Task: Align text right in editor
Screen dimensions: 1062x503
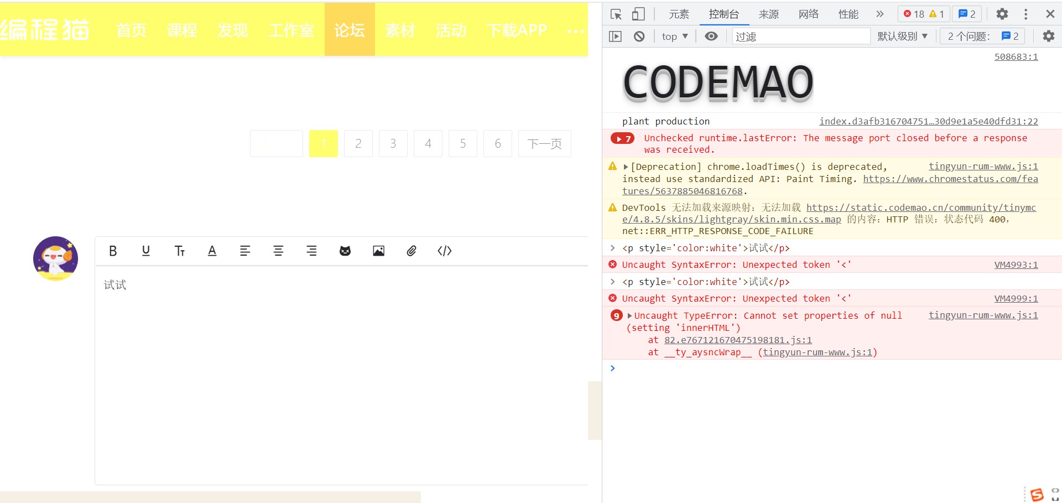Action: tap(311, 251)
